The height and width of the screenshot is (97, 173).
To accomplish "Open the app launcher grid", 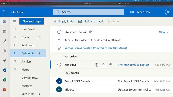I will pos(5,12).
